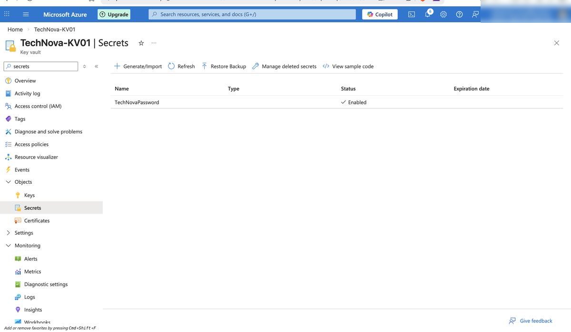Click Give feedback link

(531, 321)
